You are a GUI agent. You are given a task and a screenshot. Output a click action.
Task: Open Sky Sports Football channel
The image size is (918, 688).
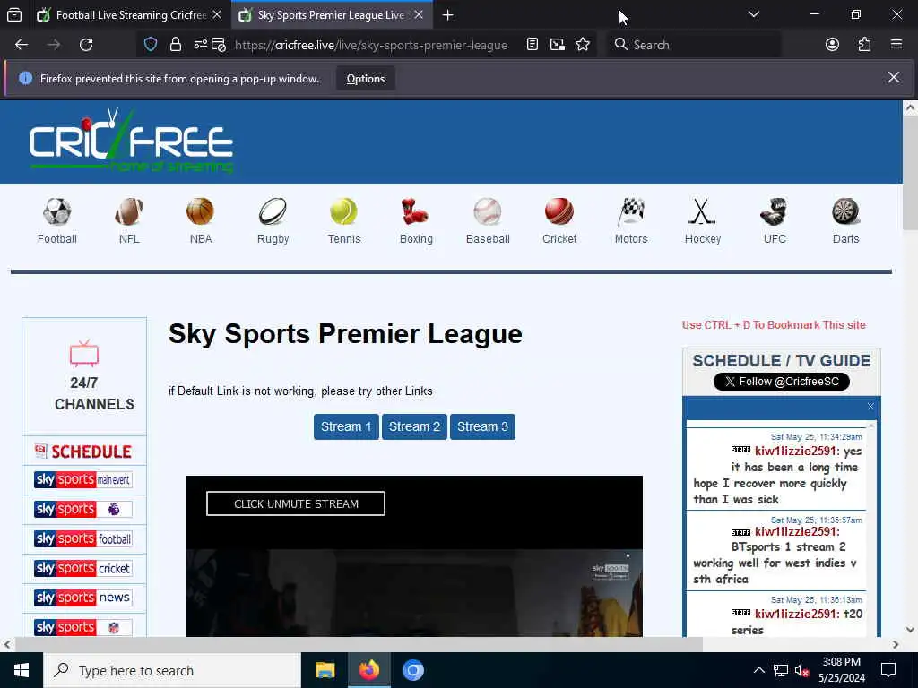[83, 538]
